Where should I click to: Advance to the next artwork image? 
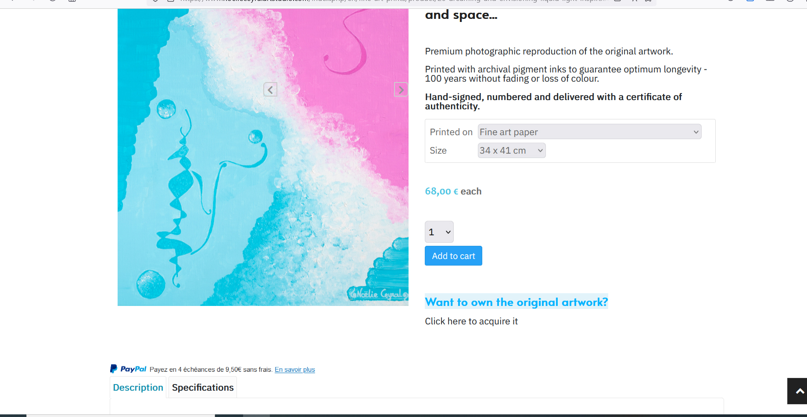(x=401, y=90)
